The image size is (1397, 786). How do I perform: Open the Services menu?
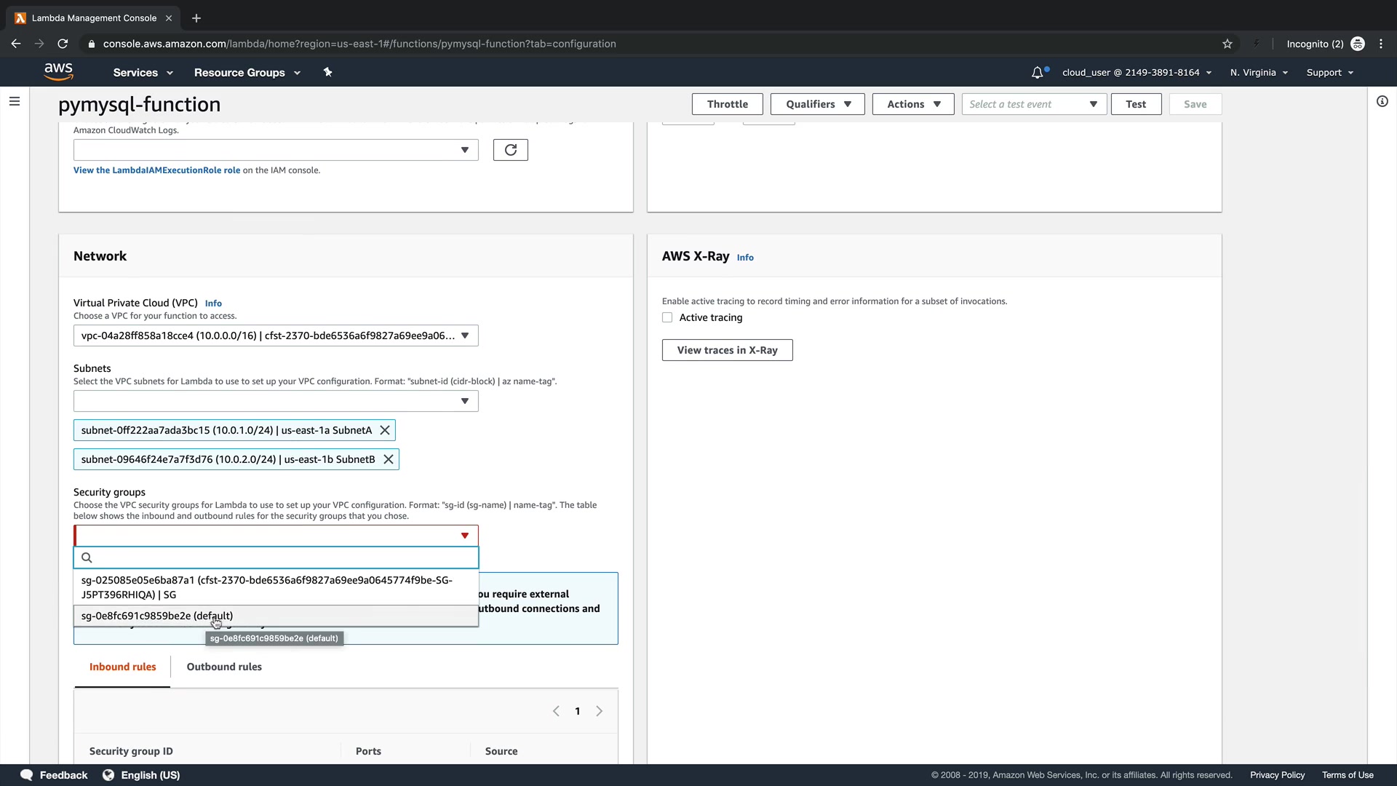(x=143, y=72)
